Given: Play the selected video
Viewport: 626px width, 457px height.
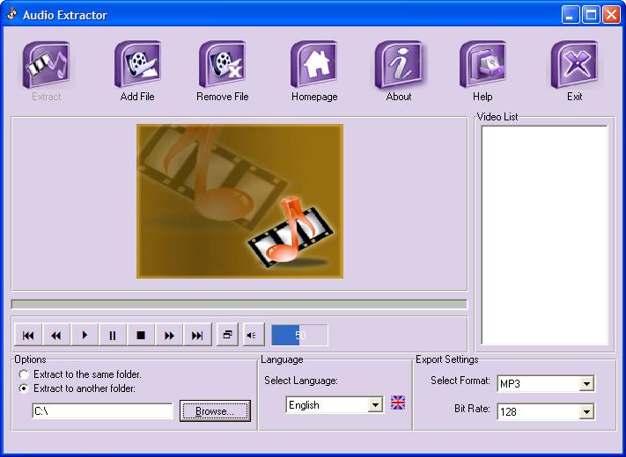Looking at the screenshot, I should coord(85,335).
